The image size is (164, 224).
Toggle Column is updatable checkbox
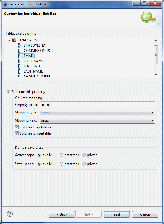16,127
